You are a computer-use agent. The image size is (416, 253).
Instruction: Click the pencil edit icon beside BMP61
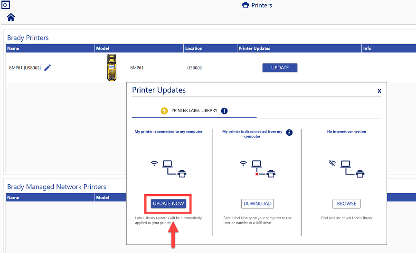point(47,68)
